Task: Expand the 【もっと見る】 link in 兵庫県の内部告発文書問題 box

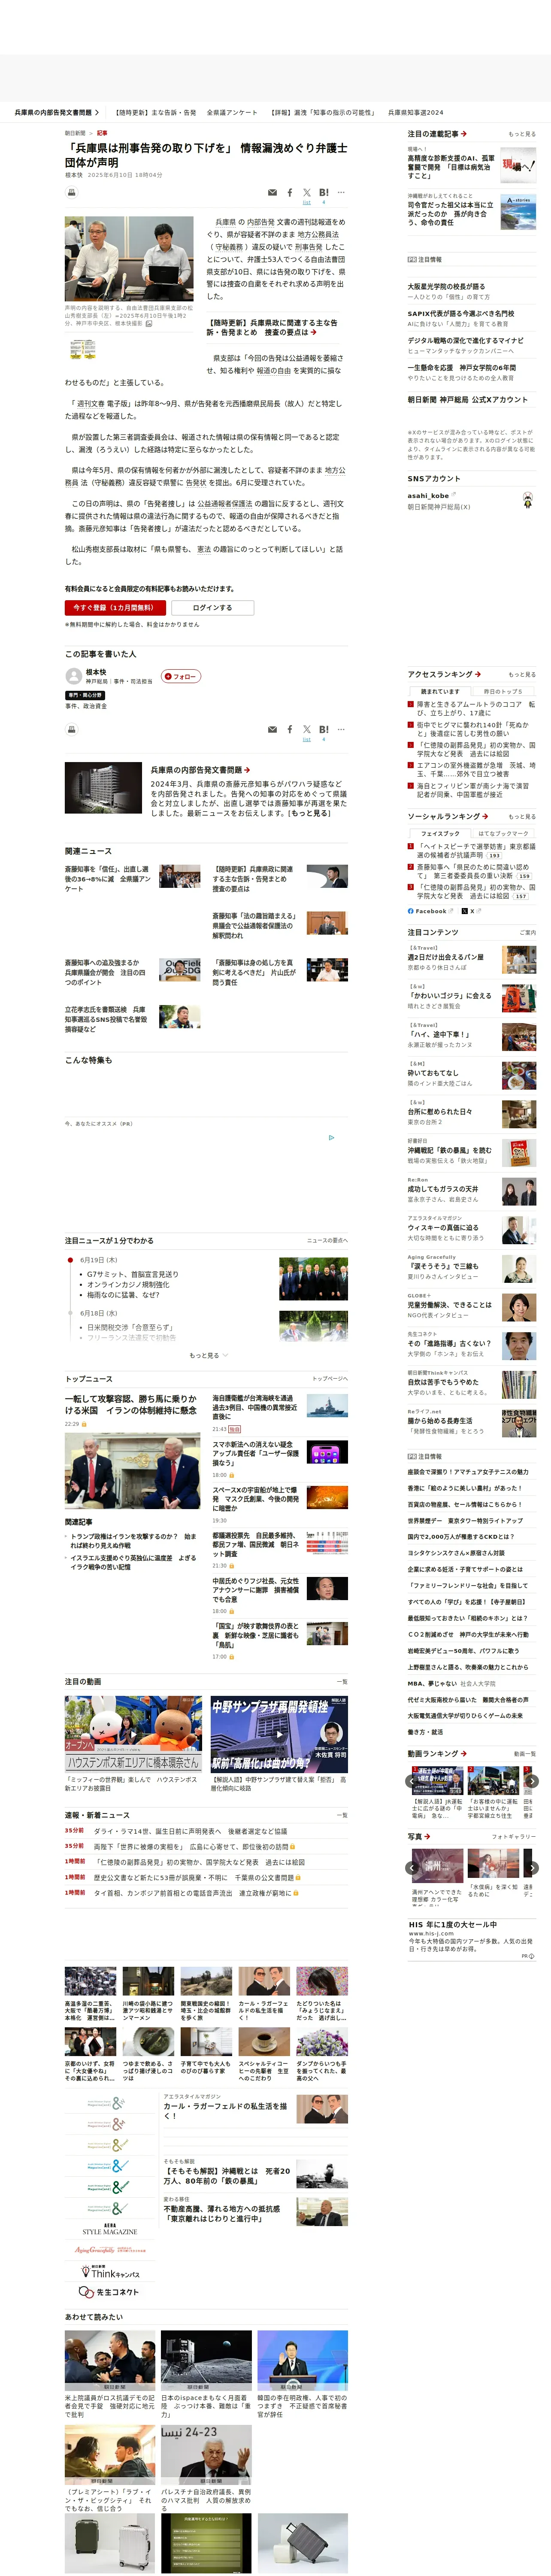Action: click(308, 813)
